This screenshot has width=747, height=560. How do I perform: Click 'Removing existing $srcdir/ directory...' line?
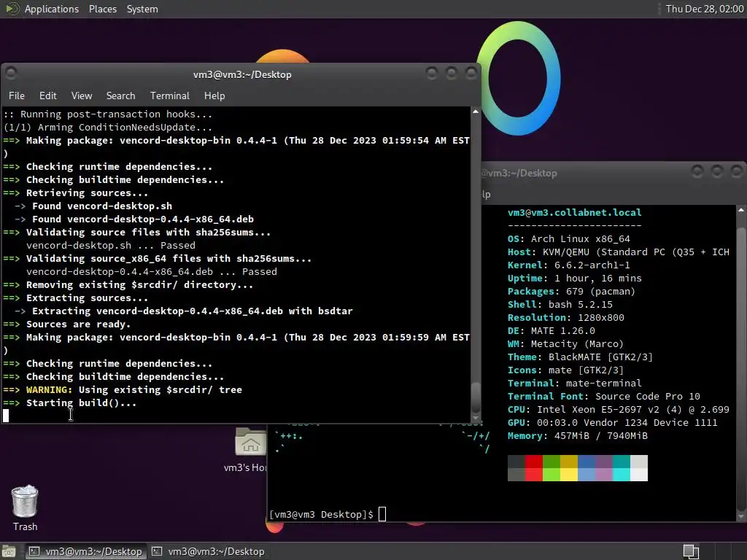139,285
